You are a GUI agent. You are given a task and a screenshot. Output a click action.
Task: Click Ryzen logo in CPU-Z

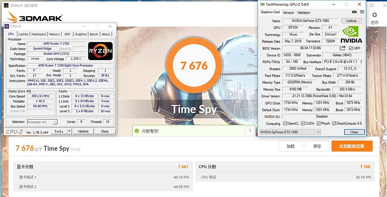tap(100, 51)
